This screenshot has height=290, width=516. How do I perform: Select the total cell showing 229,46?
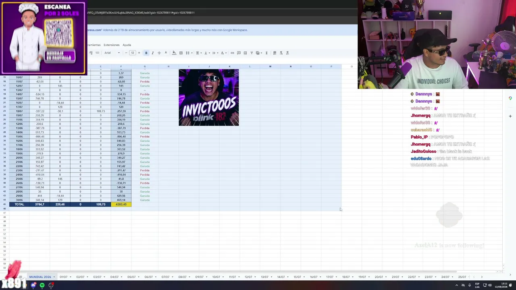(60, 204)
